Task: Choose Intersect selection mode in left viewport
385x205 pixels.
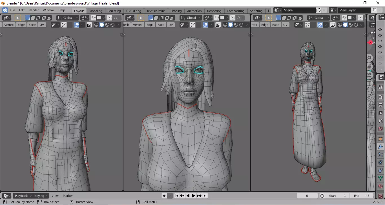Action: [49, 18]
